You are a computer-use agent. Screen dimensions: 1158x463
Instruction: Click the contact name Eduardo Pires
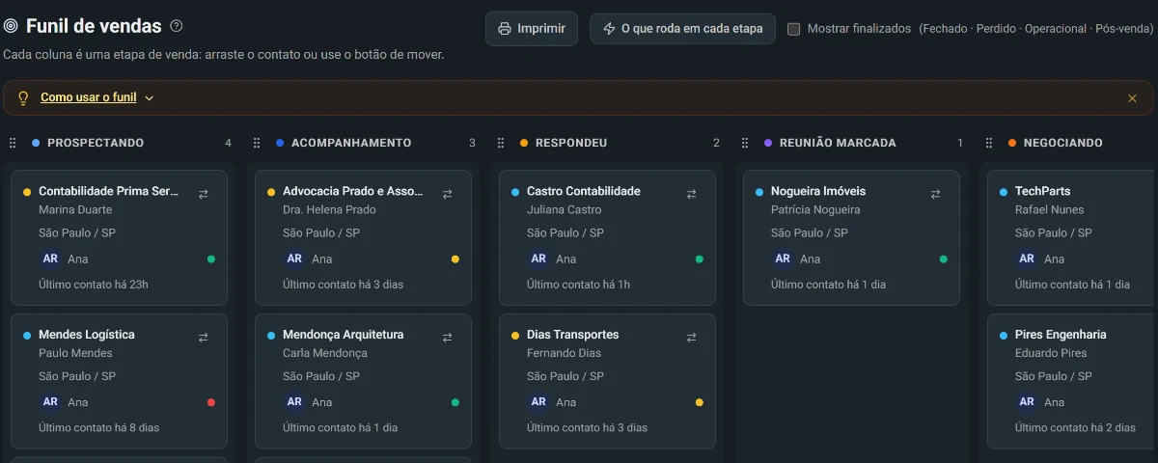point(1051,353)
